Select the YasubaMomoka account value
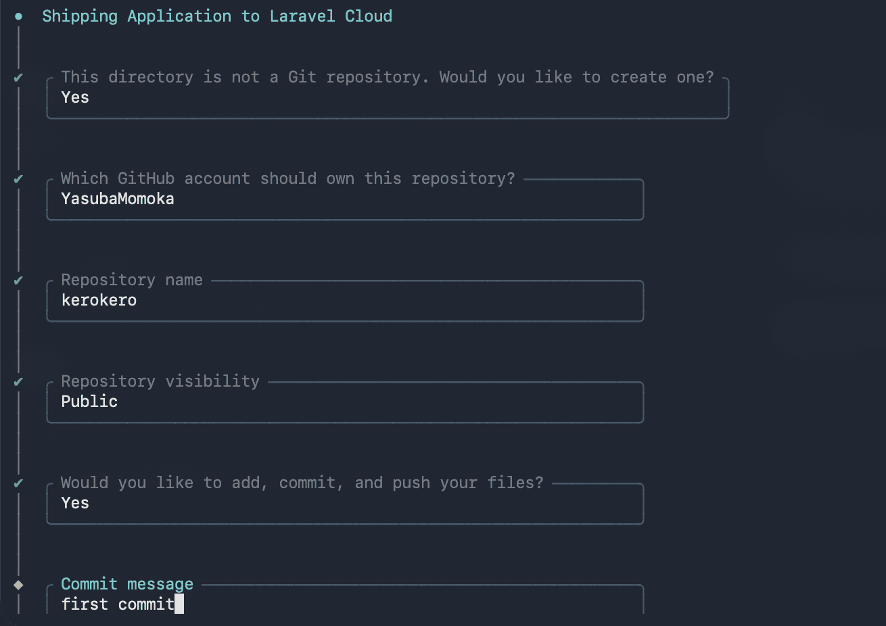 [x=118, y=199]
